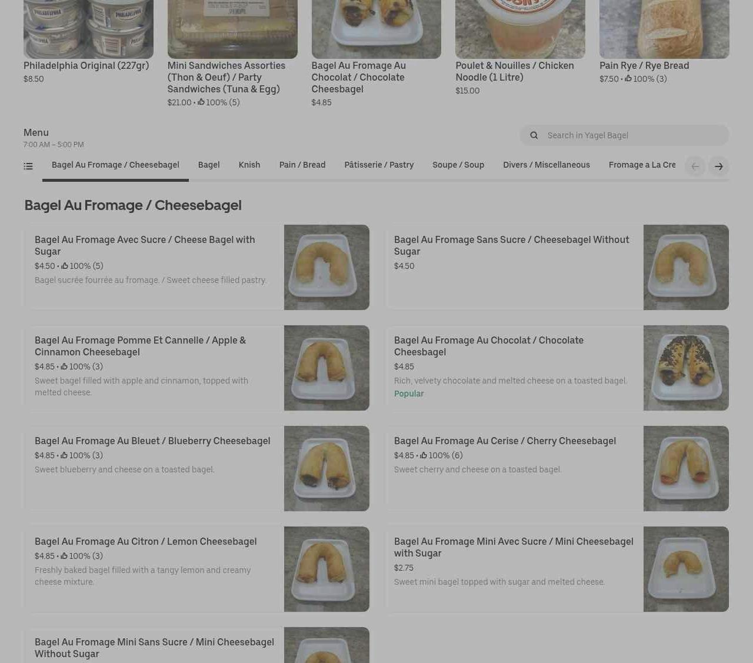This screenshot has height=663, width=753.
Task: Select the Pâtisserie / Pastry tab
Action: (379, 165)
